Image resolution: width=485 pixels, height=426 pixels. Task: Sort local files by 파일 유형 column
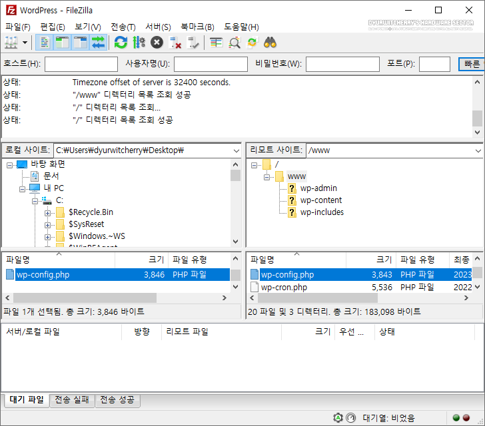click(x=199, y=260)
